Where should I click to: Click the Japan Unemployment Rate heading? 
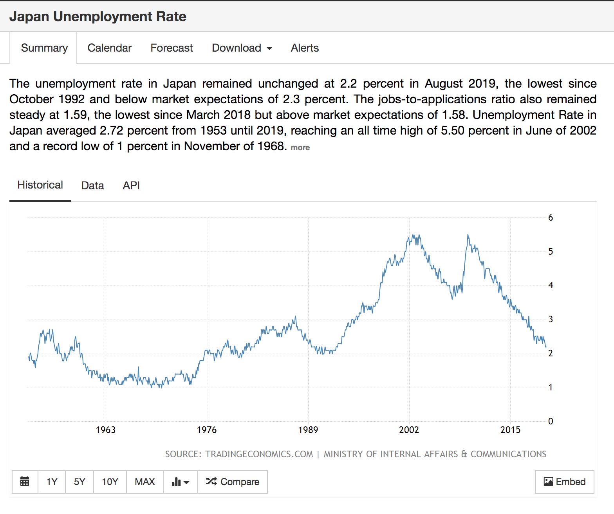click(98, 16)
